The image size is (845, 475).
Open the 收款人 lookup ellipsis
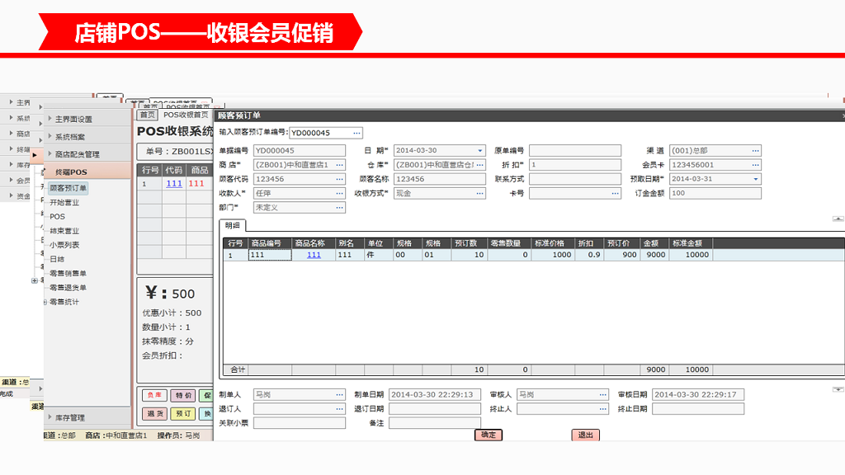[340, 194]
